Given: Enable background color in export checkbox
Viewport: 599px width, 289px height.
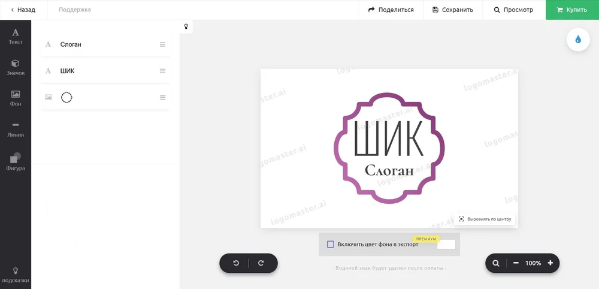Looking at the screenshot, I should (x=331, y=244).
